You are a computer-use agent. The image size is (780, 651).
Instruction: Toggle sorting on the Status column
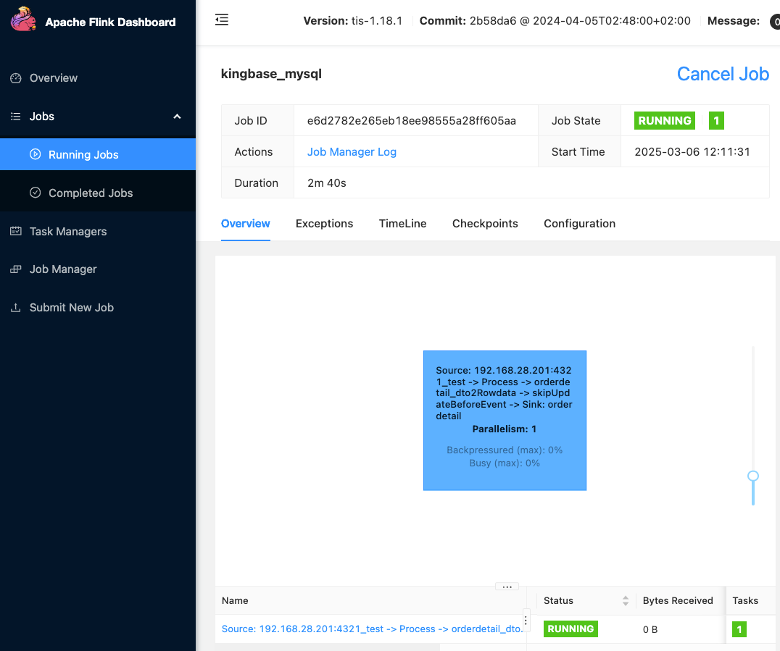click(x=625, y=600)
